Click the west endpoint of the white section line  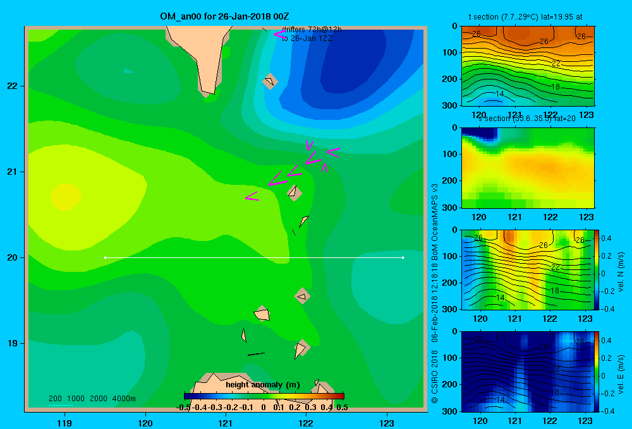[x=105, y=257]
